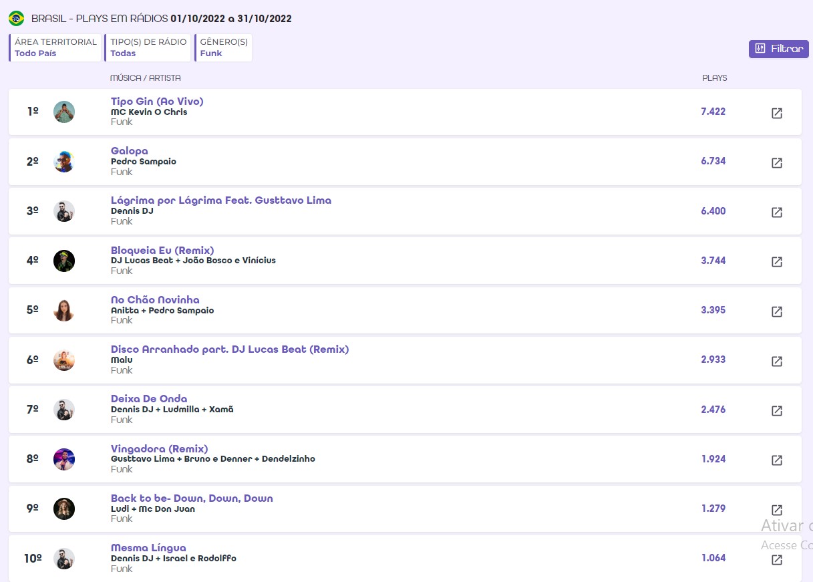Open external link for Bloqueia Eu (Remix)
This screenshot has width=813, height=582.
tap(777, 262)
